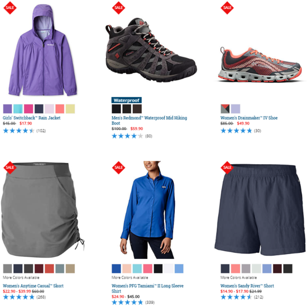
Task: Open the Men's Redmond Waterproof Mid Hiking Boot link
Action: (149, 121)
